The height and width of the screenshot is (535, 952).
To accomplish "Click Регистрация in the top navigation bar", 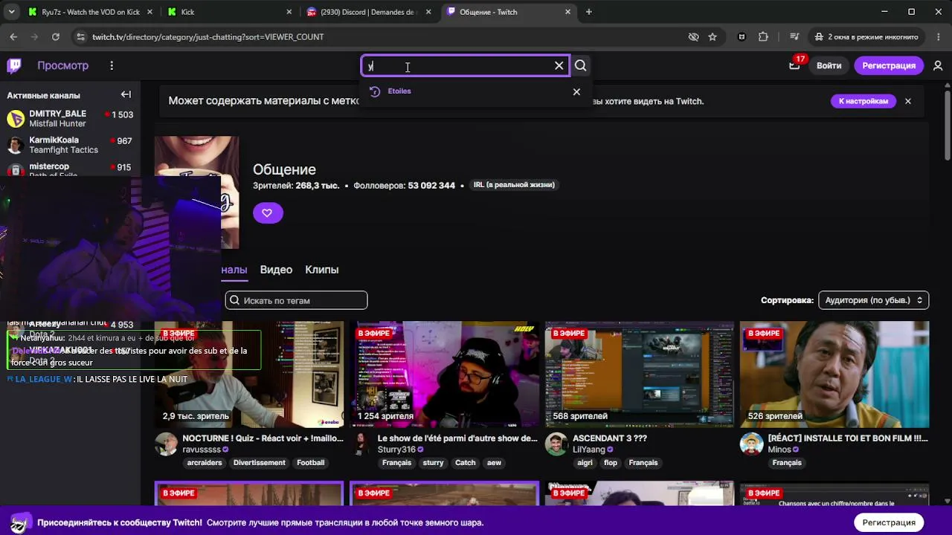I will [889, 65].
